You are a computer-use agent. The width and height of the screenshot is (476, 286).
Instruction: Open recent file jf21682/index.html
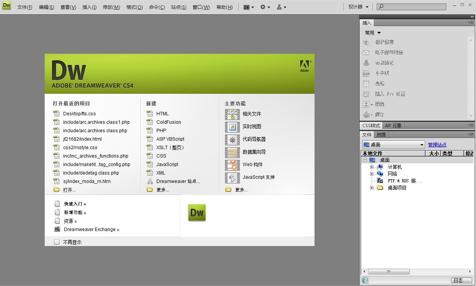coord(82,139)
